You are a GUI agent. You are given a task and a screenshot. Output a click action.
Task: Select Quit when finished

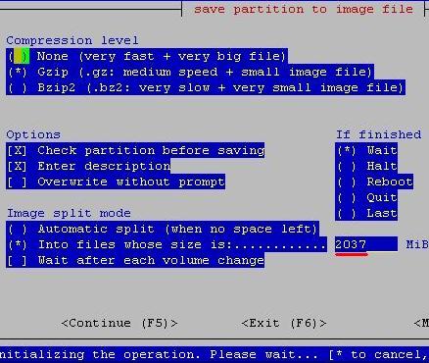coord(366,197)
